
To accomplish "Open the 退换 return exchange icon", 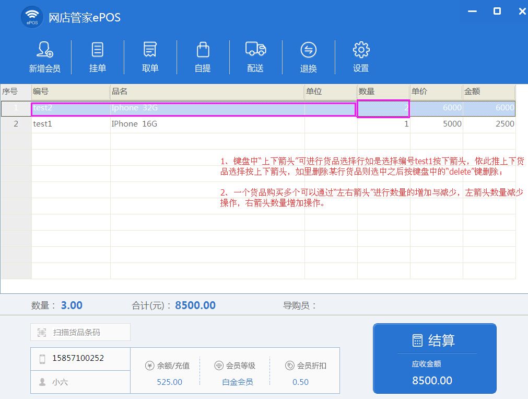I will coord(309,50).
